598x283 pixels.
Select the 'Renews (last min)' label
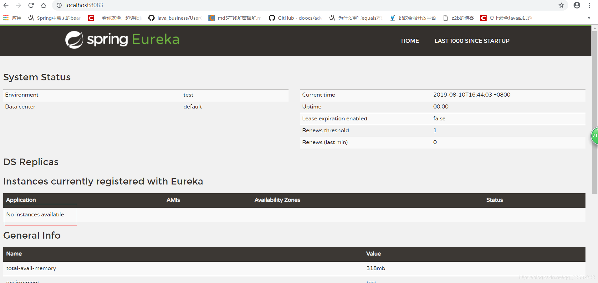click(x=325, y=142)
